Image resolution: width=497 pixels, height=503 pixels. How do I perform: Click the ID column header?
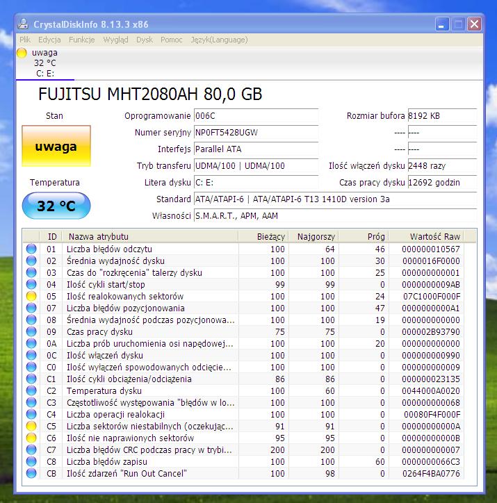(x=51, y=236)
